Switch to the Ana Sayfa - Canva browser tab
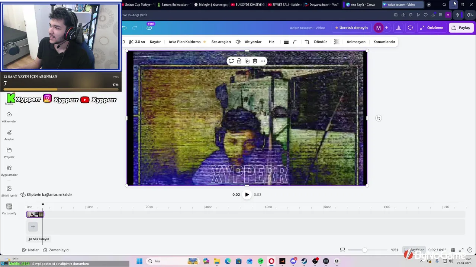Screen dimensions: 476x267 [360, 4]
